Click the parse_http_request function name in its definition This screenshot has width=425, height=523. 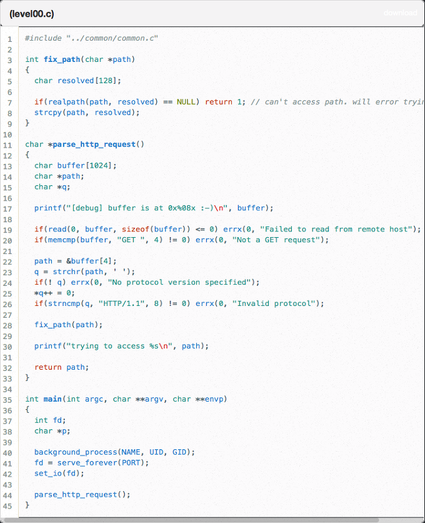pos(94,145)
